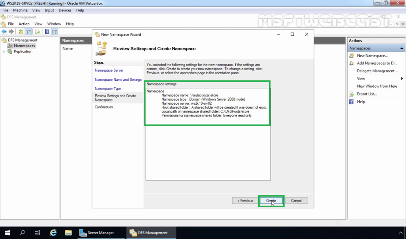The height and width of the screenshot is (239, 406).
Task: Go to Namespace Name and Settings step
Action: [118, 80]
